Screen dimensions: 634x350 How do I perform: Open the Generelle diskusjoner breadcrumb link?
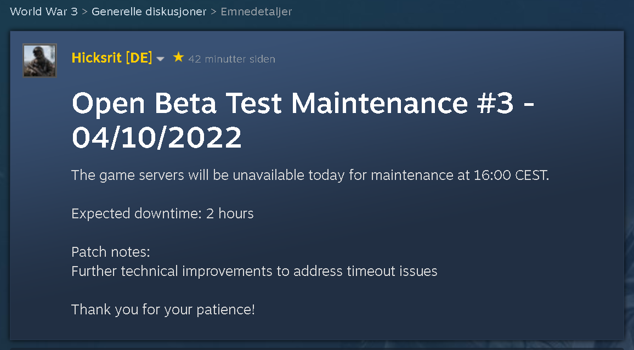[149, 12]
